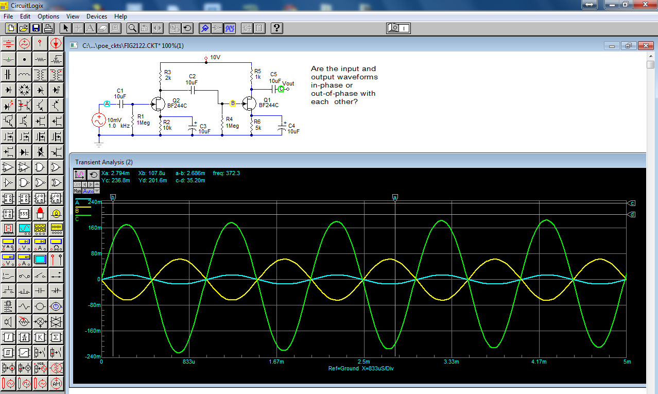Click the right arrow cursor step button
Image resolution: width=658 pixels, height=394 pixels.
click(x=91, y=184)
